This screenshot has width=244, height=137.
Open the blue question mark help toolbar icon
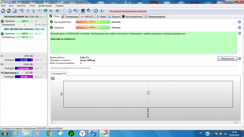(96, 11)
